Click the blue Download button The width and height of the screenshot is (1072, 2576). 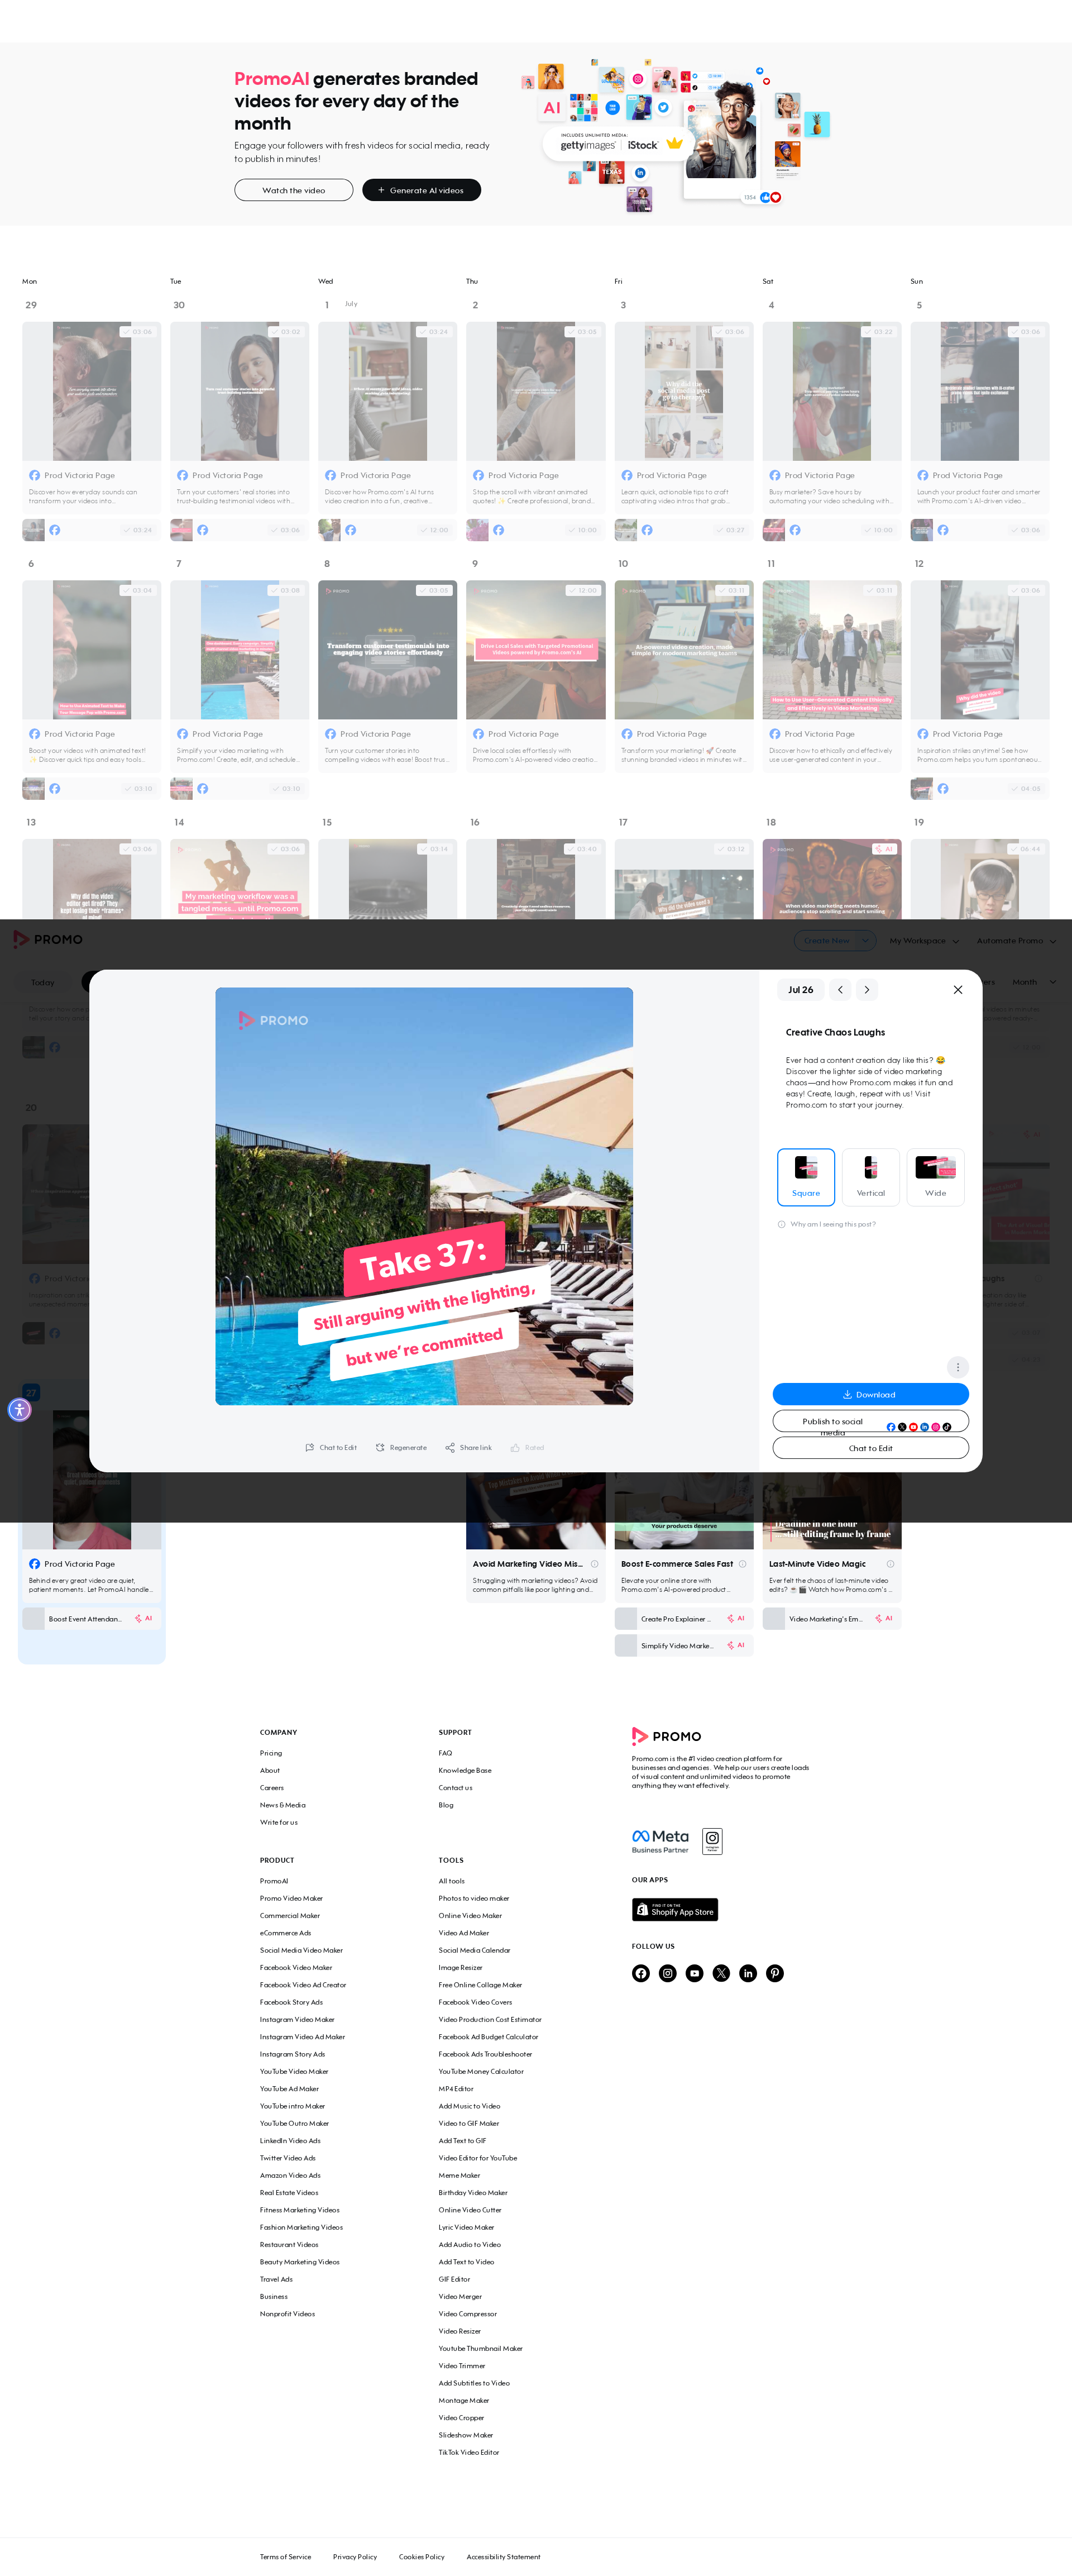(871, 1394)
